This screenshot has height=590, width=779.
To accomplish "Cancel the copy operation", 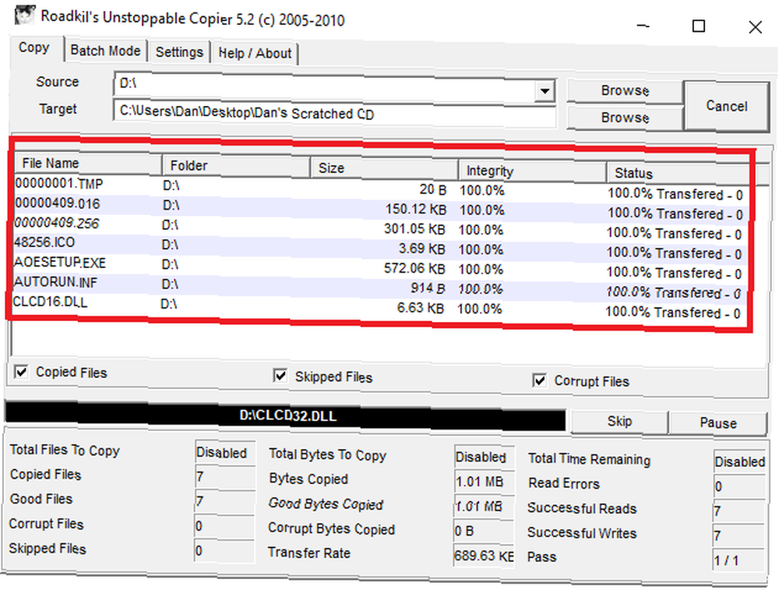I will tap(726, 106).
